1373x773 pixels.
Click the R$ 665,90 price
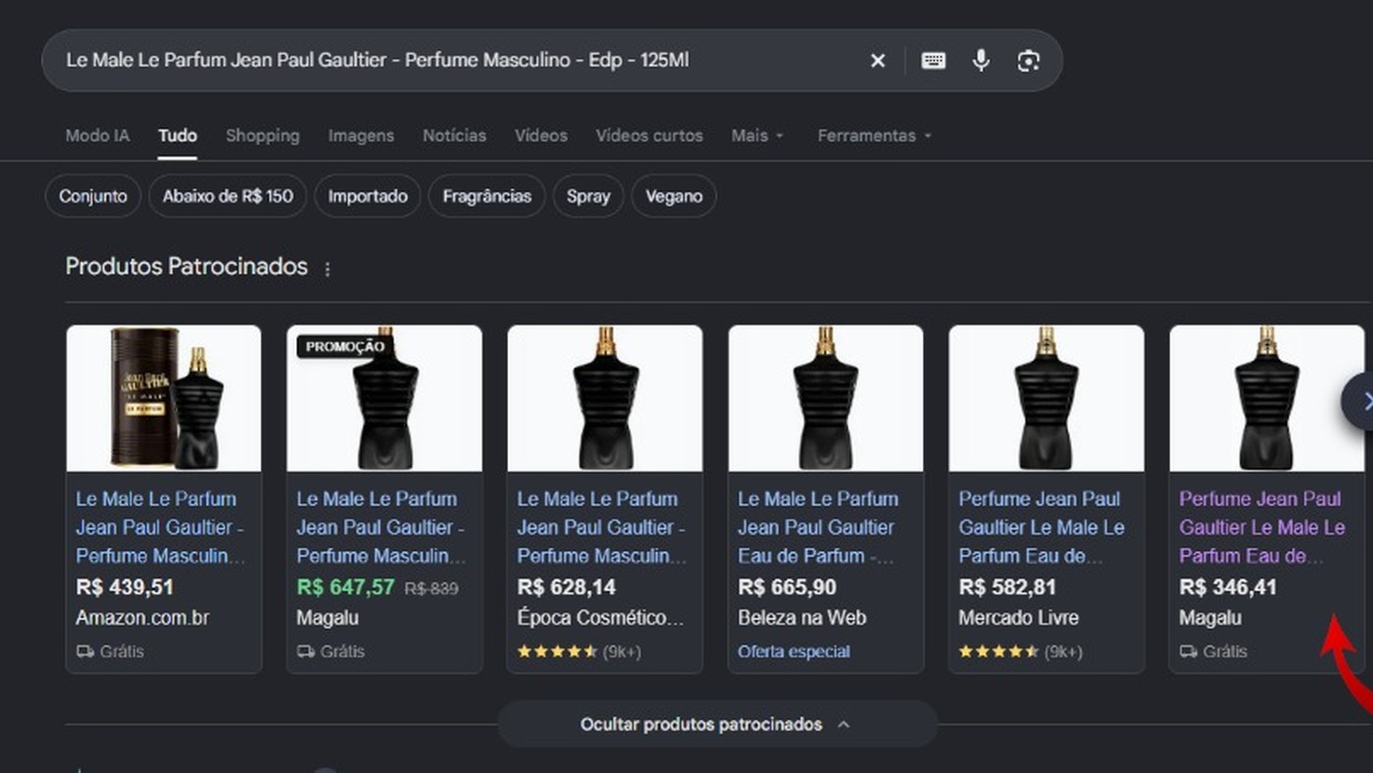[x=787, y=588]
